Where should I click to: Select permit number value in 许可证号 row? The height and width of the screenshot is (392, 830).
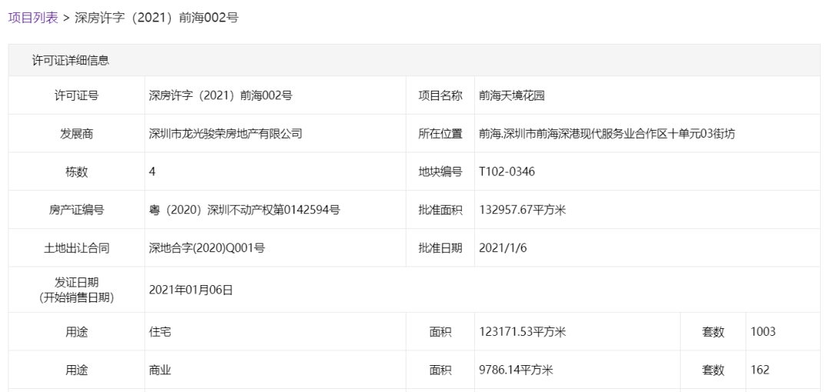(x=221, y=95)
